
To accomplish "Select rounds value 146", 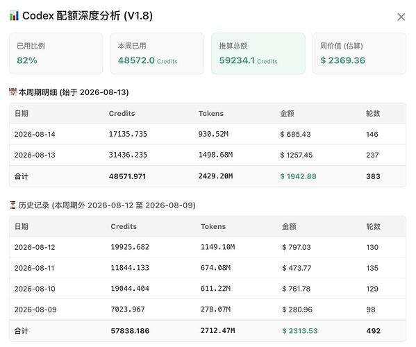I will pos(372,134).
